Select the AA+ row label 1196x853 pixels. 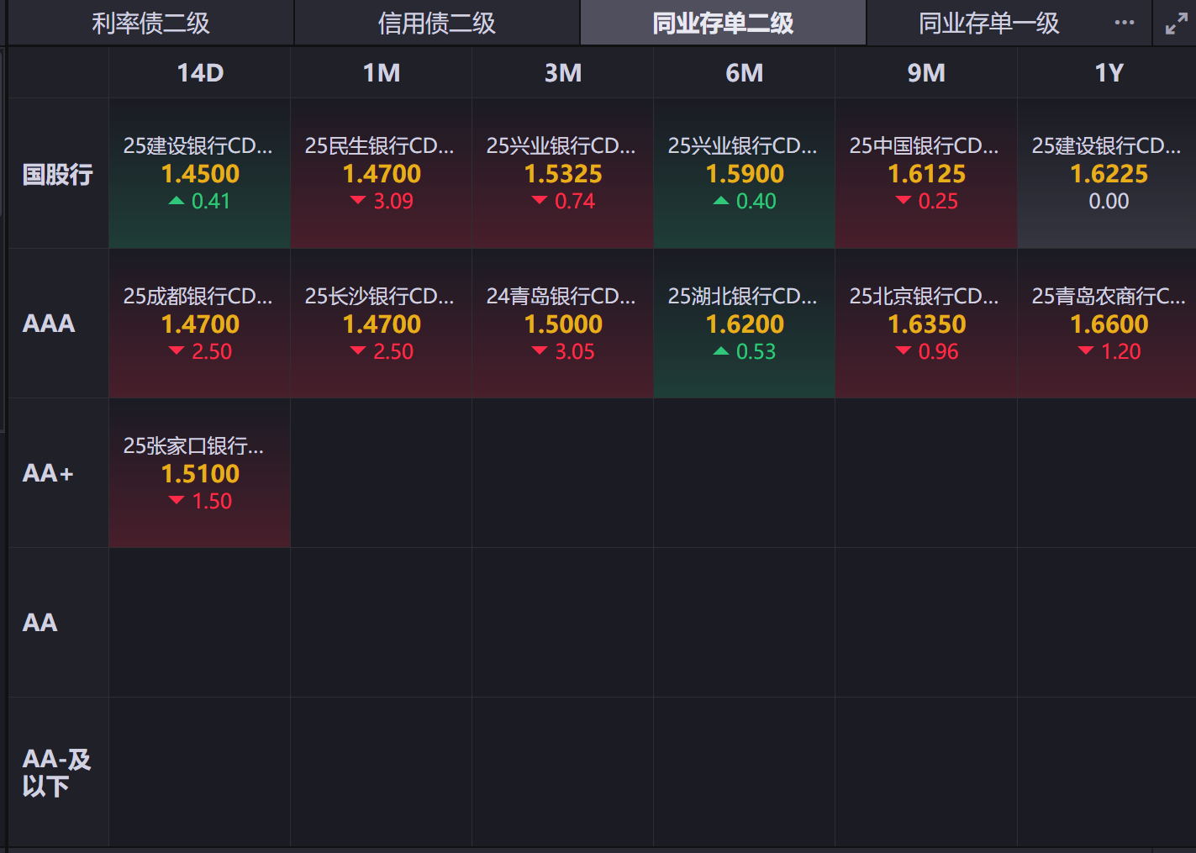coord(58,473)
